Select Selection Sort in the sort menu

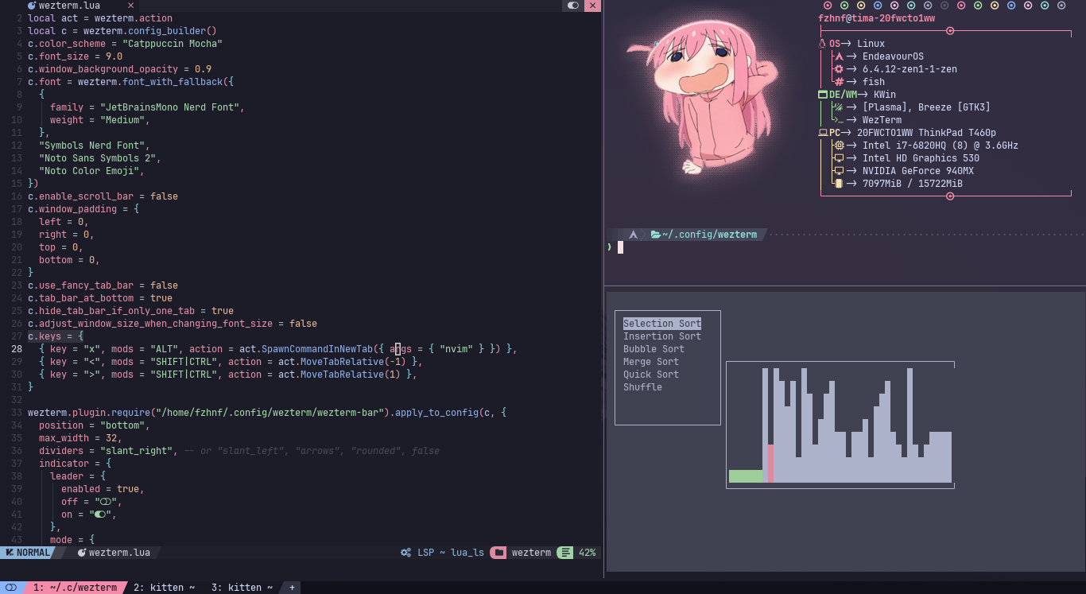pos(662,324)
